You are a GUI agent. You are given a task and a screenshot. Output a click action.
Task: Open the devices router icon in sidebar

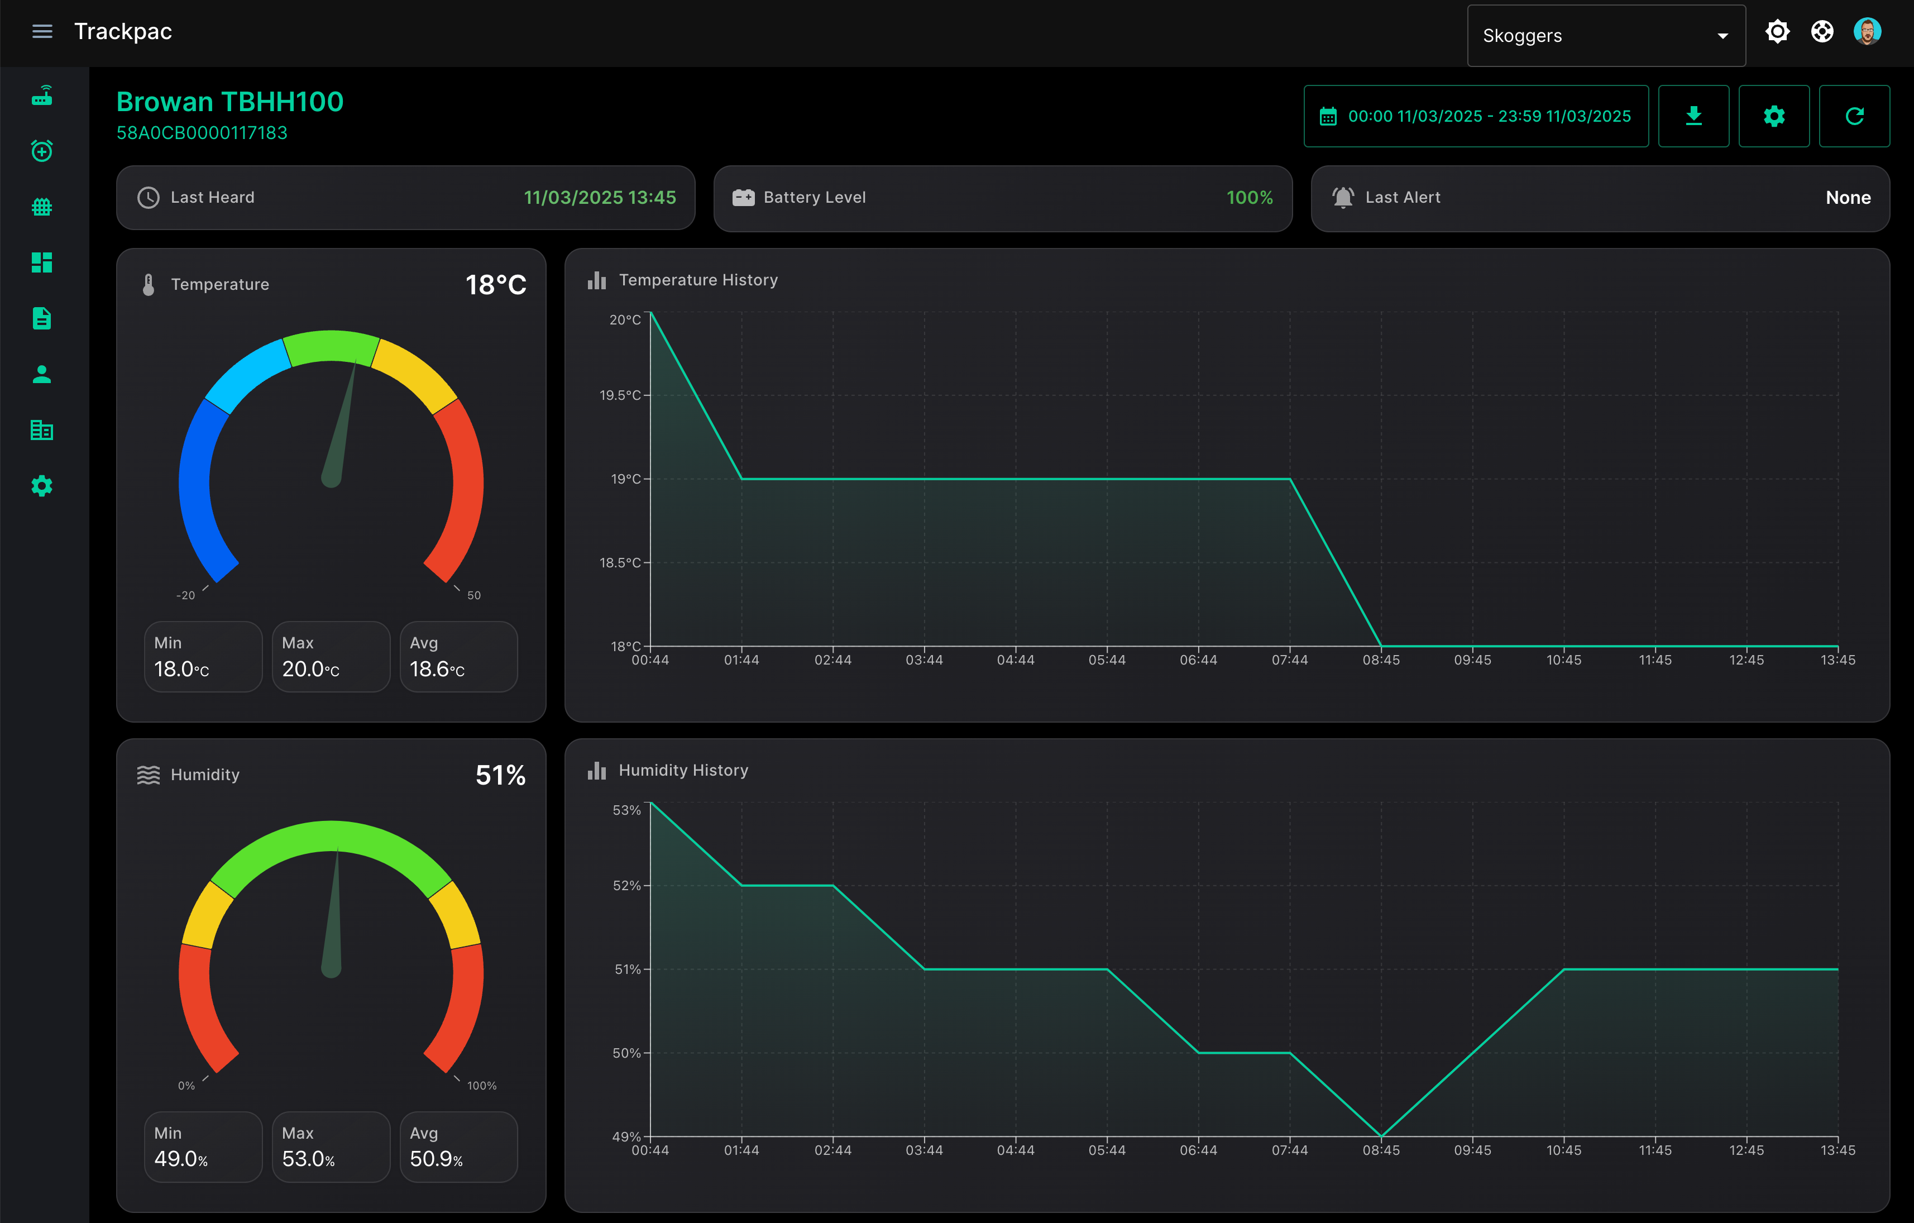(42, 95)
